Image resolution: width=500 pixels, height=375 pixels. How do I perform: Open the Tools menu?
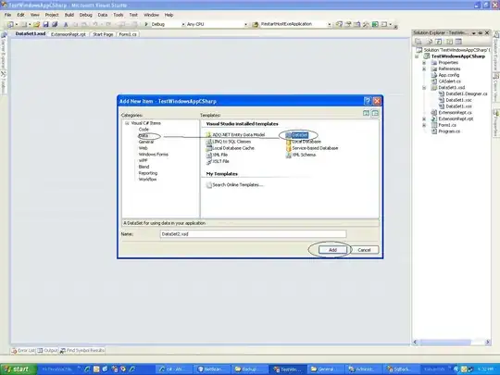pyautogui.click(x=118, y=15)
